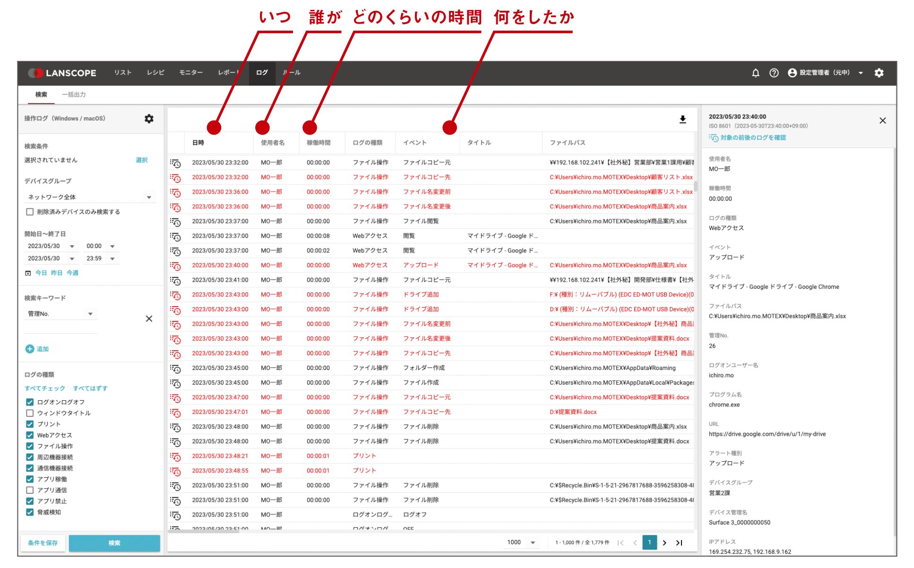
Task: Click the blue plus 追加 icon
Action: coord(30,349)
